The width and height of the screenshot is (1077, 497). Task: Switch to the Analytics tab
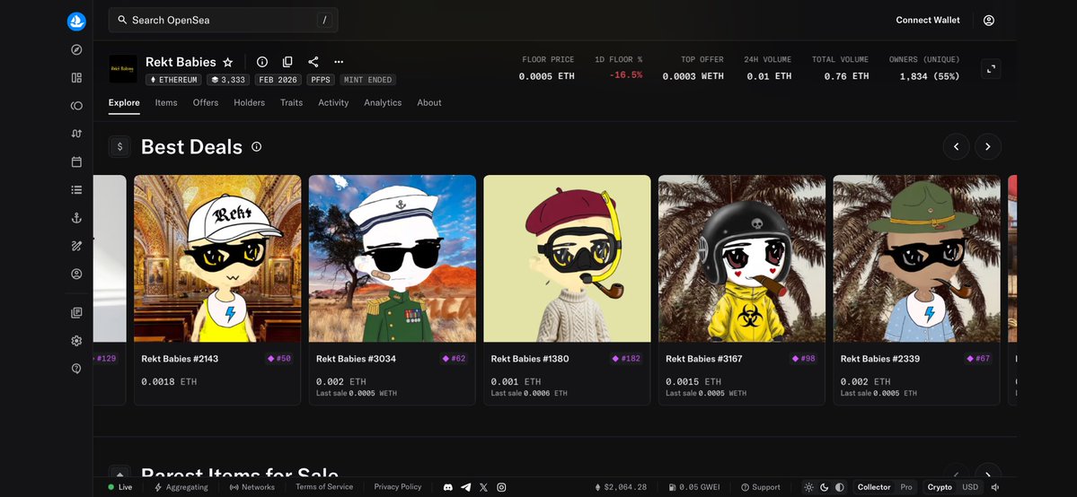(x=383, y=102)
